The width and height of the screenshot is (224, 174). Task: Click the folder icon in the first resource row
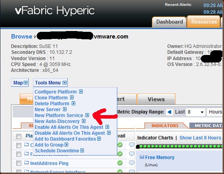26,145
